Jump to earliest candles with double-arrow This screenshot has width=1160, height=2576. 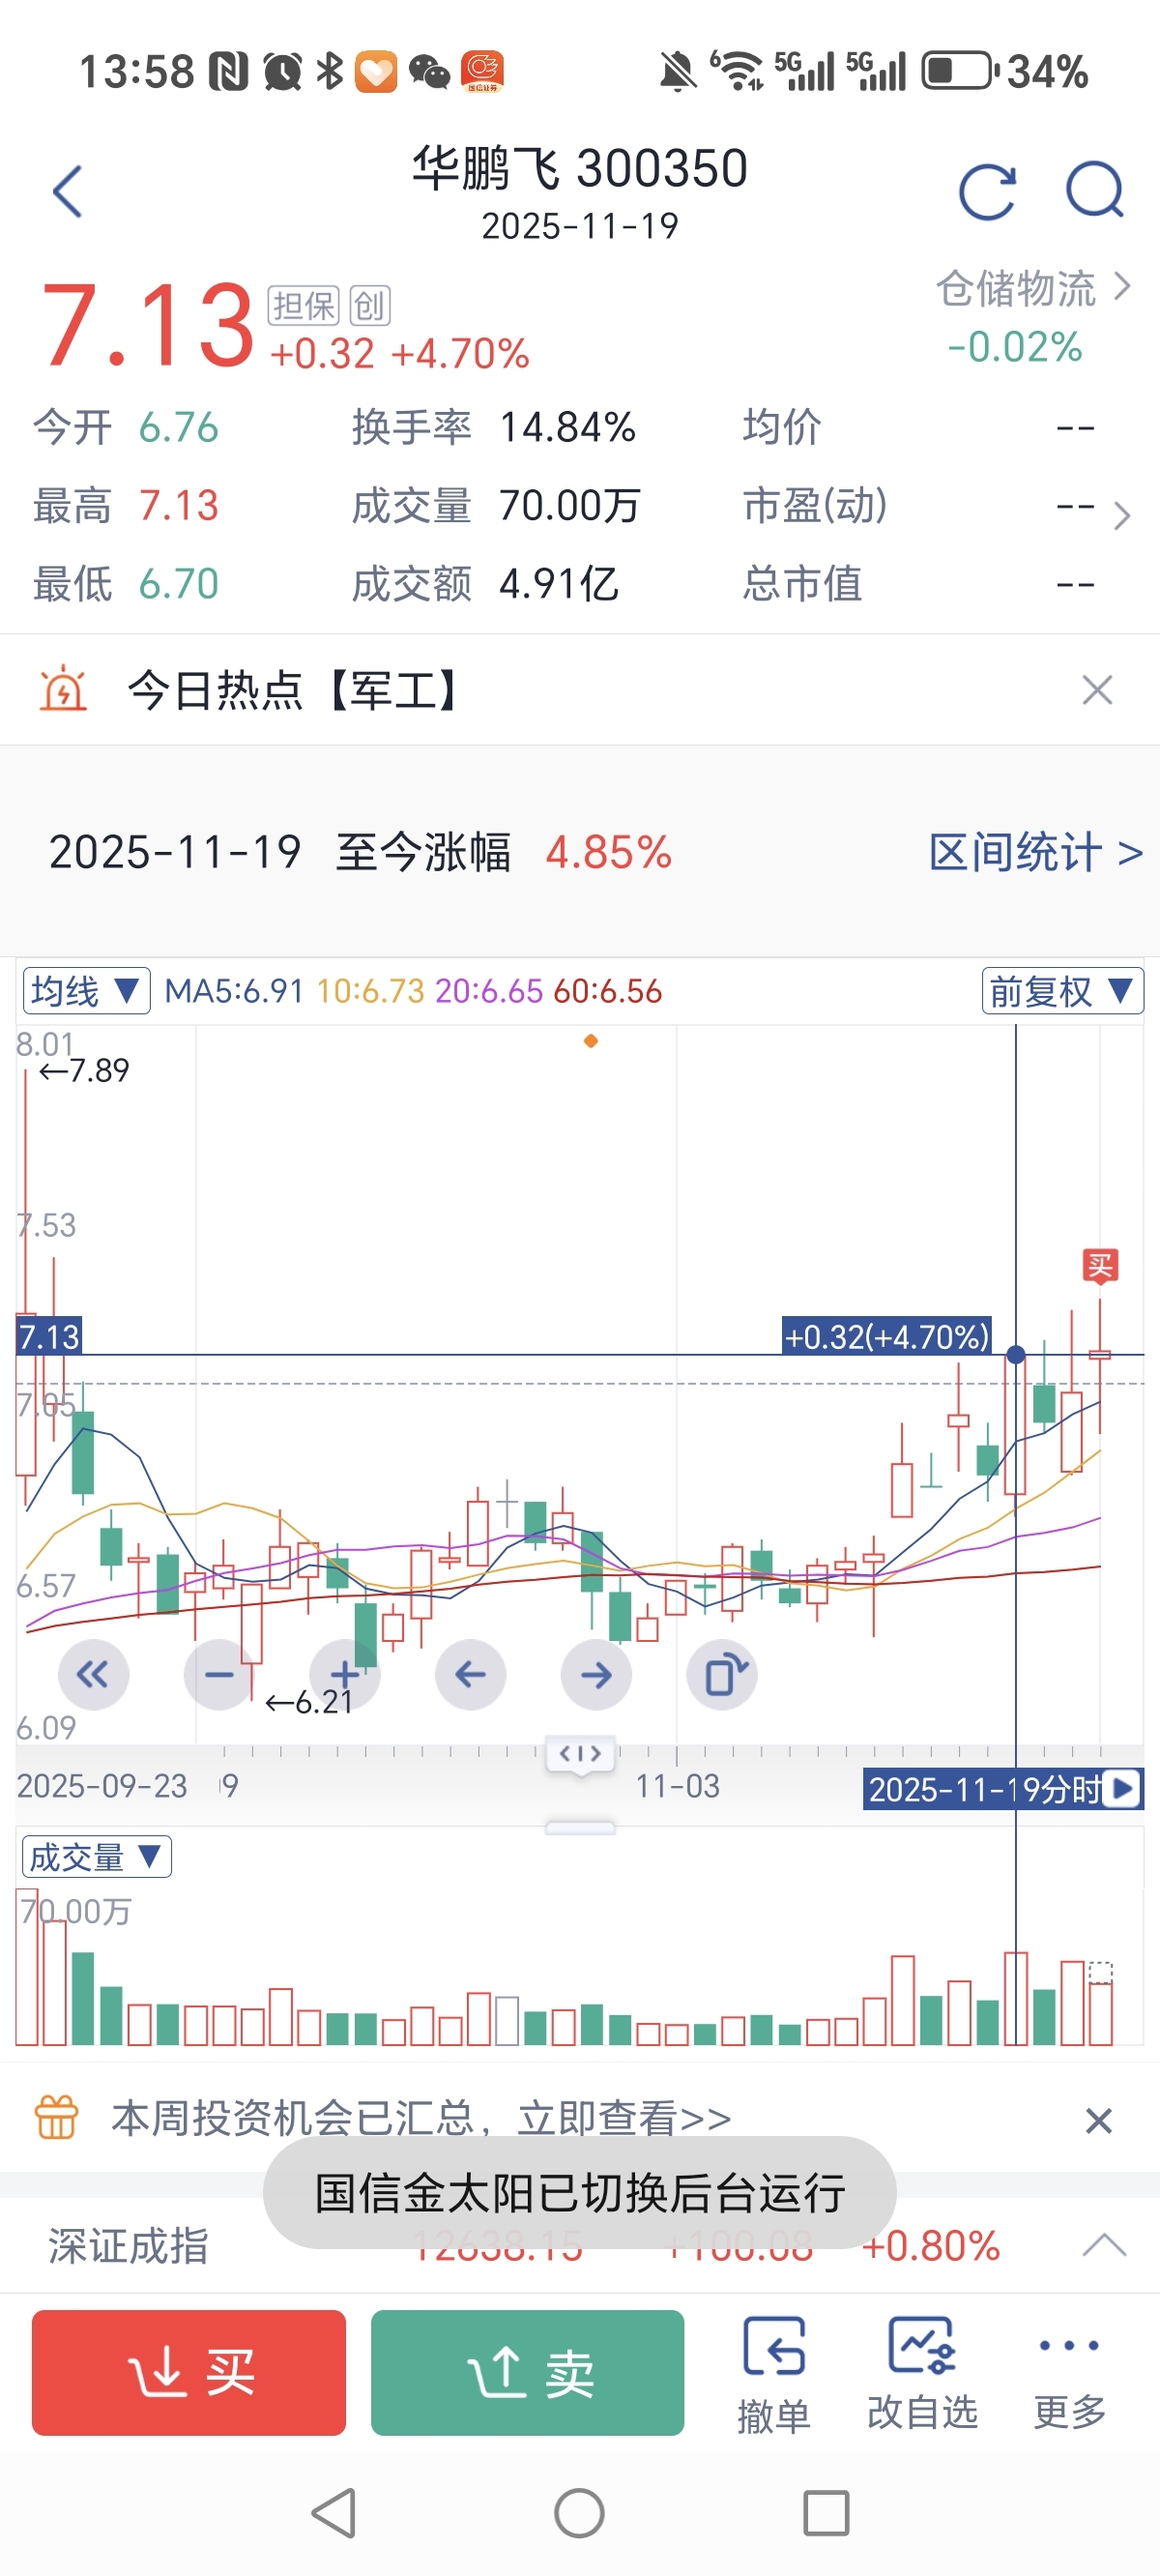coord(93,1674)
